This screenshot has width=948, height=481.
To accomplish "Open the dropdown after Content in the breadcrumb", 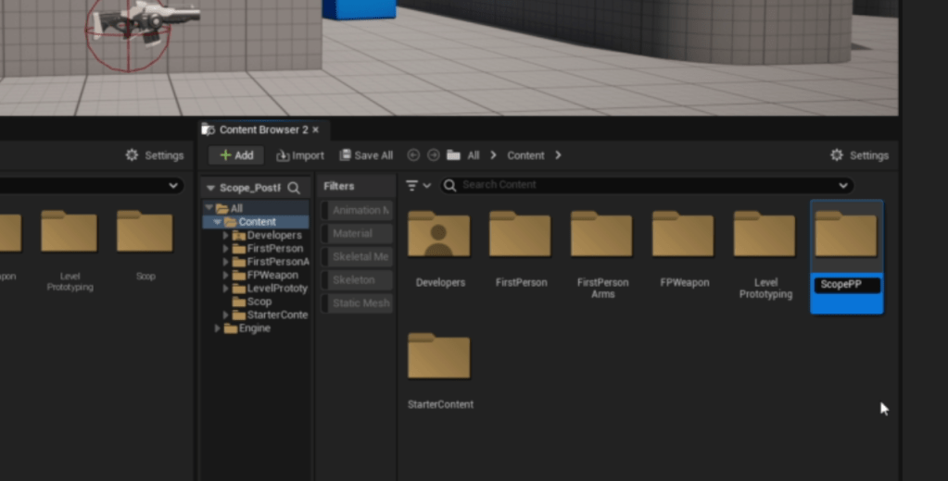I will pos(558,155).
